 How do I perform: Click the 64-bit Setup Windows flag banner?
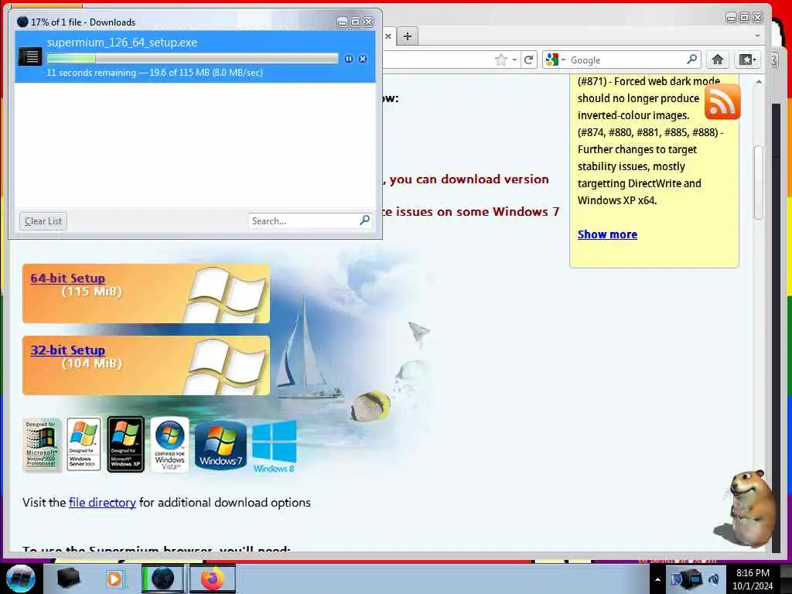click(x=146, y=293)
